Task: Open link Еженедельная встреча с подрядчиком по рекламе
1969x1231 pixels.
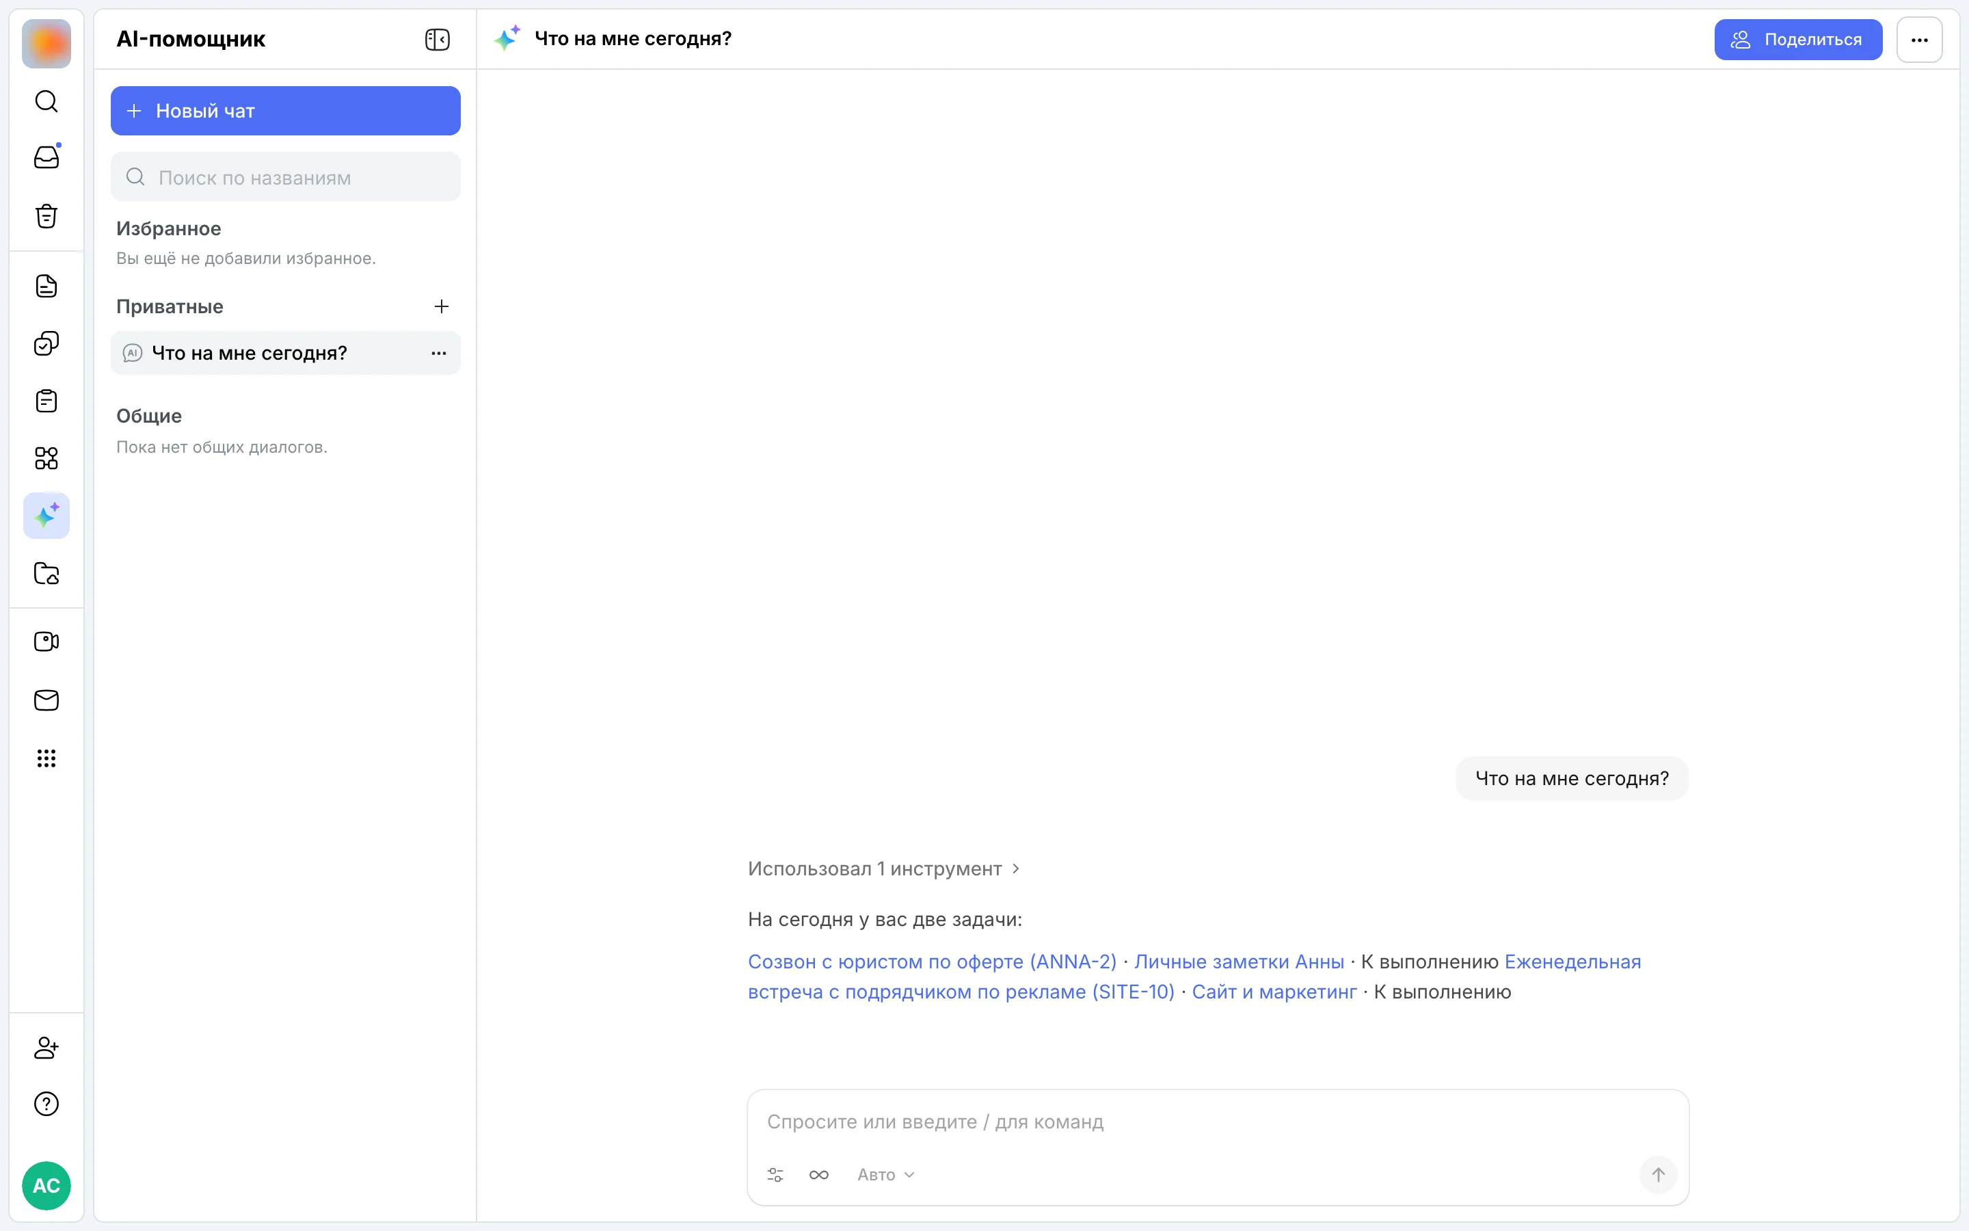Action: coord(960,992)
